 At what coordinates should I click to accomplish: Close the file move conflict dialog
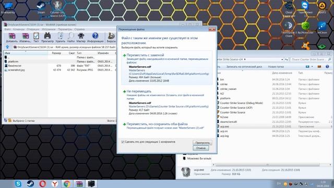pos(212,29)
